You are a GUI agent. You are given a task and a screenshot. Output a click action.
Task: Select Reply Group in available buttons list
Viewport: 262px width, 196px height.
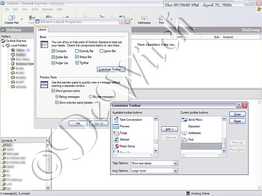pos(128,146)
